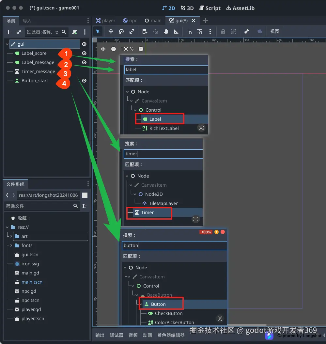The height and width of the screenshot is (344, 326).
Task: Open the skeleton options bone icon
Action: pyautogui.click(x=247, y=31)
